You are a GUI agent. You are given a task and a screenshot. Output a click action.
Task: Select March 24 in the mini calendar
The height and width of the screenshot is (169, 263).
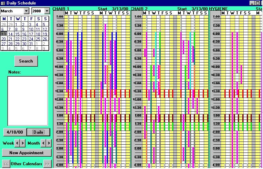(31, 39)
